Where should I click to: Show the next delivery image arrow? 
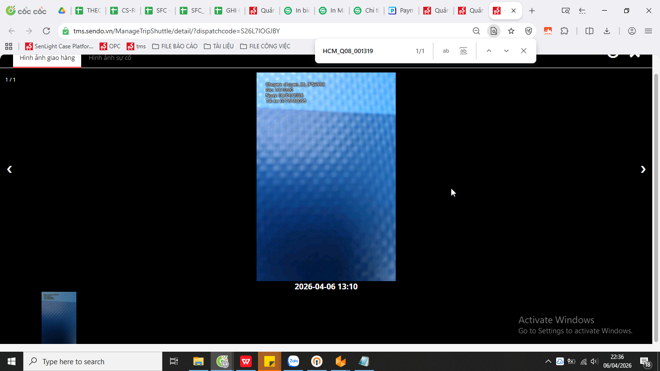click(643, 169)
